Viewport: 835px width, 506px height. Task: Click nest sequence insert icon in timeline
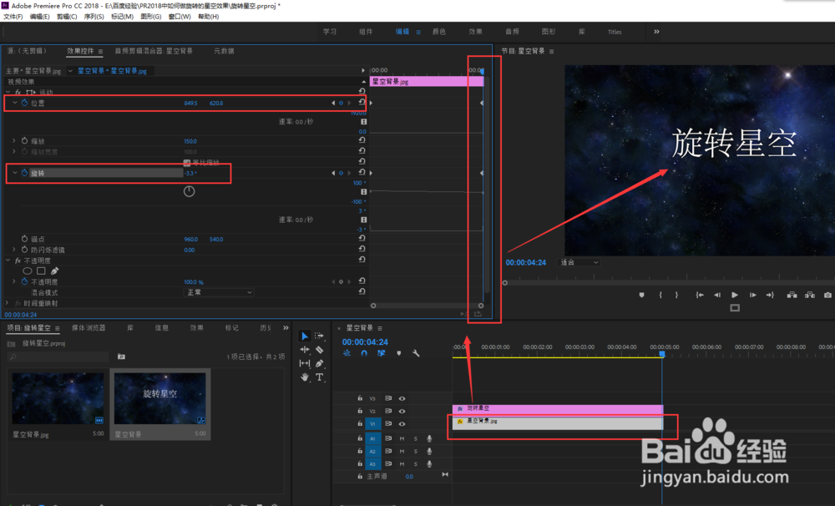[x=347, y=353]
